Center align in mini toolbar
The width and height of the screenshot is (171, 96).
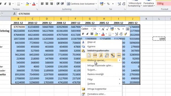coord(92,34)
